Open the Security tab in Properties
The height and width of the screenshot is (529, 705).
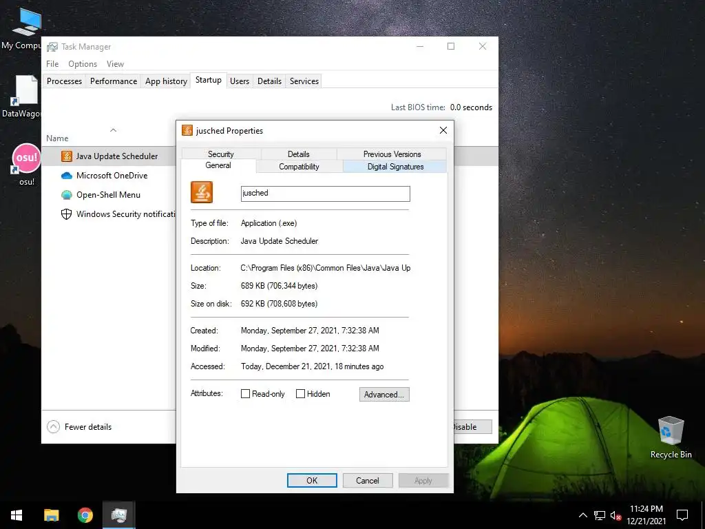tap(221, 154)
